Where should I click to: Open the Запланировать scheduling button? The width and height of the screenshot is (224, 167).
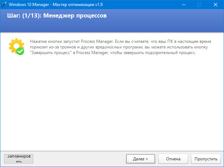click(x=19, y=159)
